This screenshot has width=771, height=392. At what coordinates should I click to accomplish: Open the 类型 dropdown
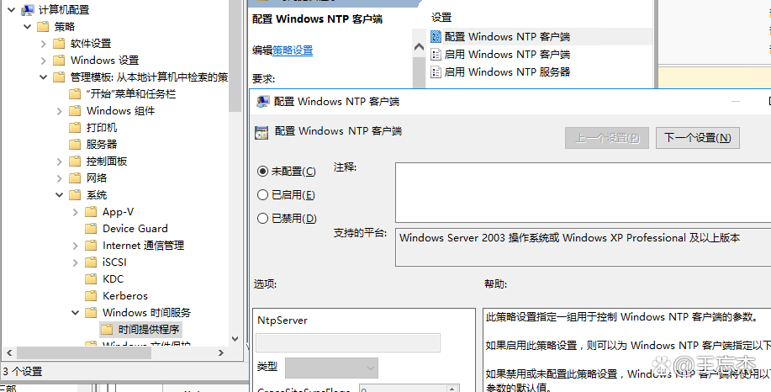331,368
